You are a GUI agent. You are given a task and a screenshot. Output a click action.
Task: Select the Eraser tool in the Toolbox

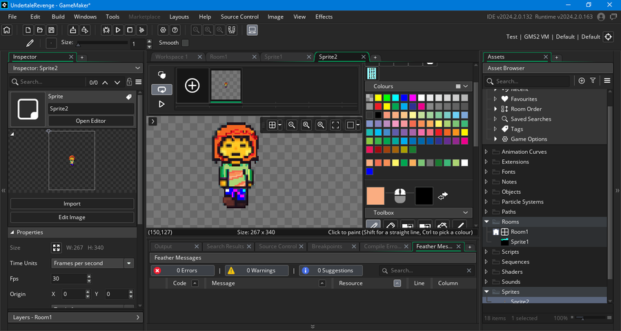(x=391, y=224)
